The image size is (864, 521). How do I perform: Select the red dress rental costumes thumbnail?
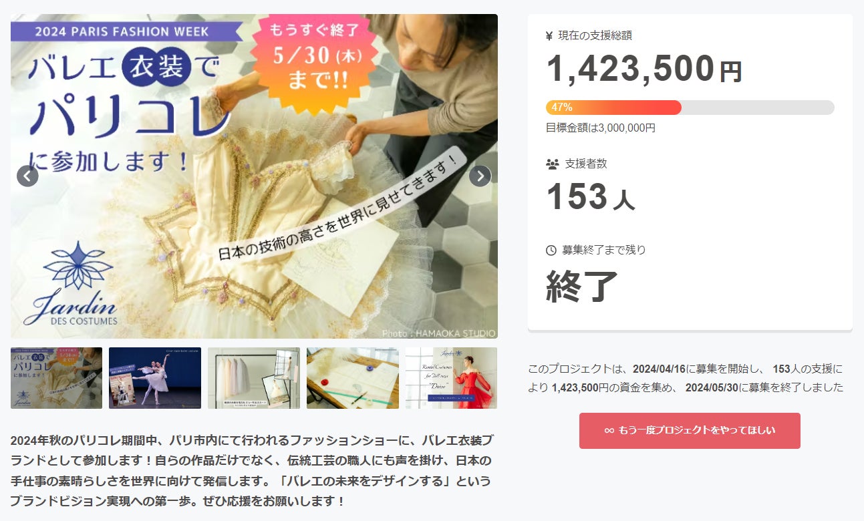tap(452, 378)
